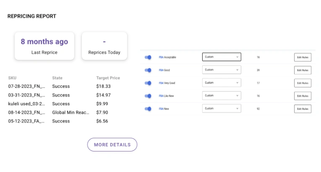This screenshot has width=321, height=172.
Task: Click the State column header
Action: coord(57,78)
